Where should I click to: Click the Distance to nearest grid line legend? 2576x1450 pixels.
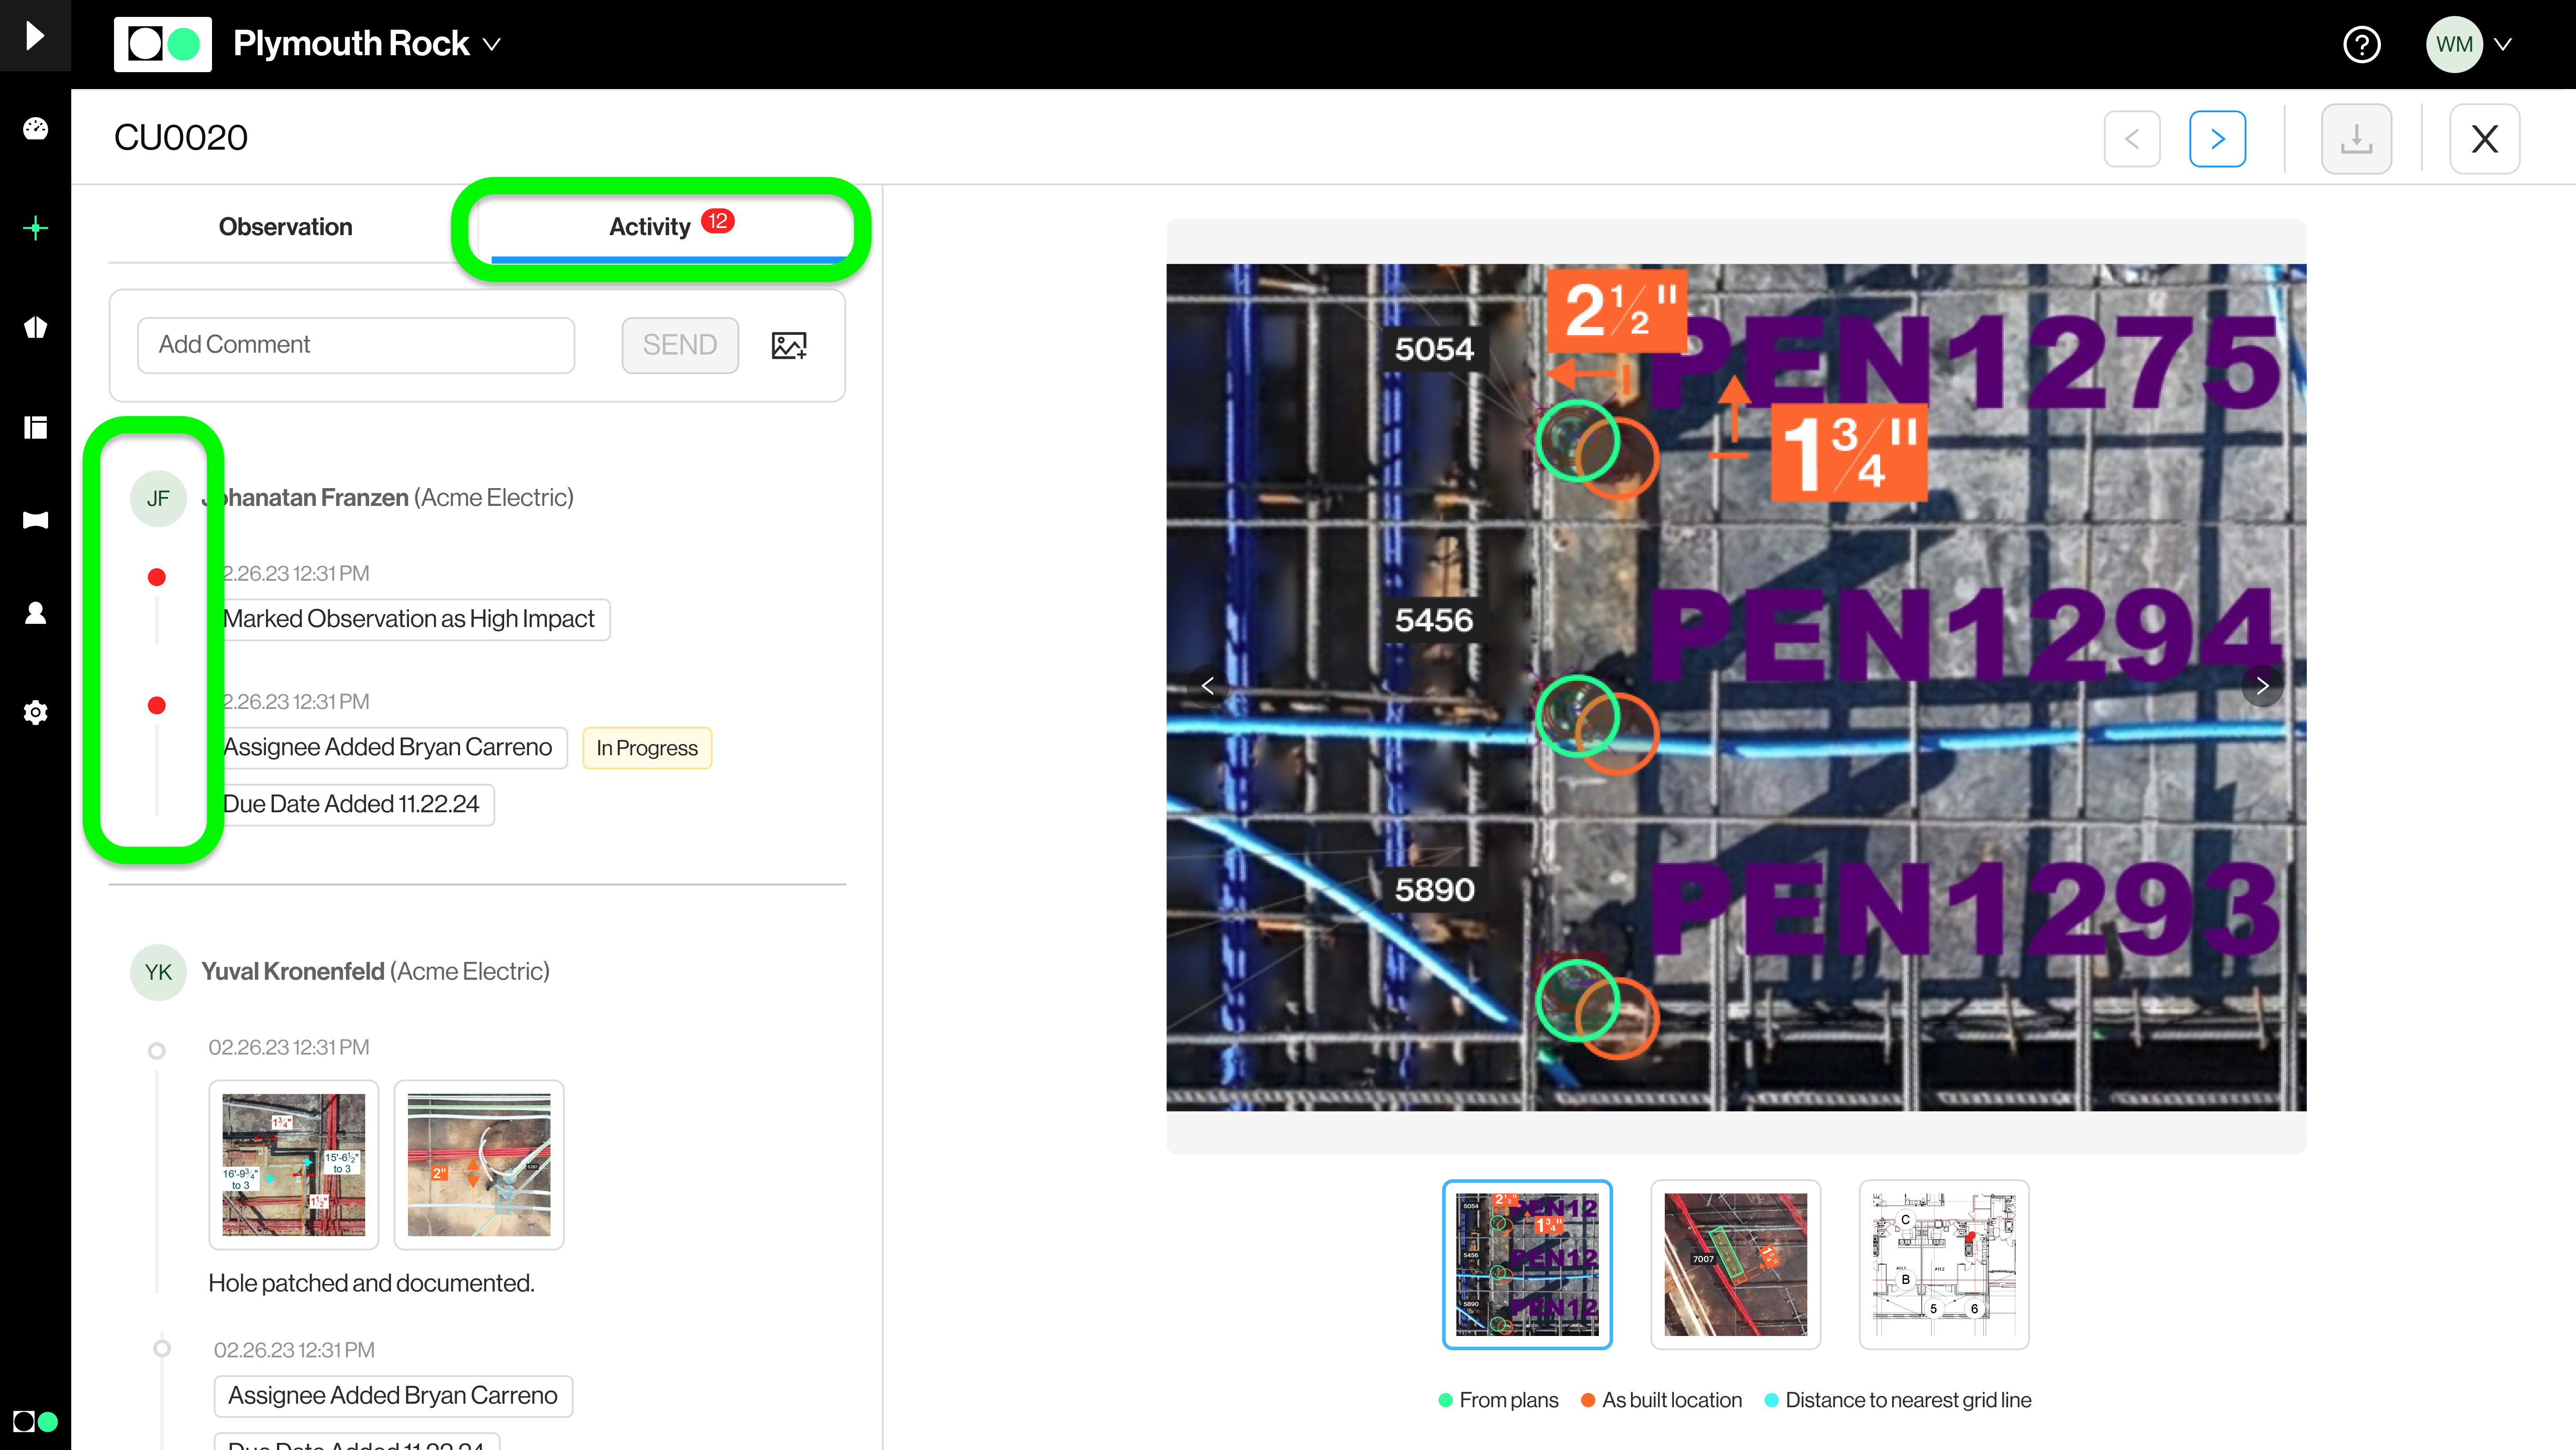click(1898, 1400)
